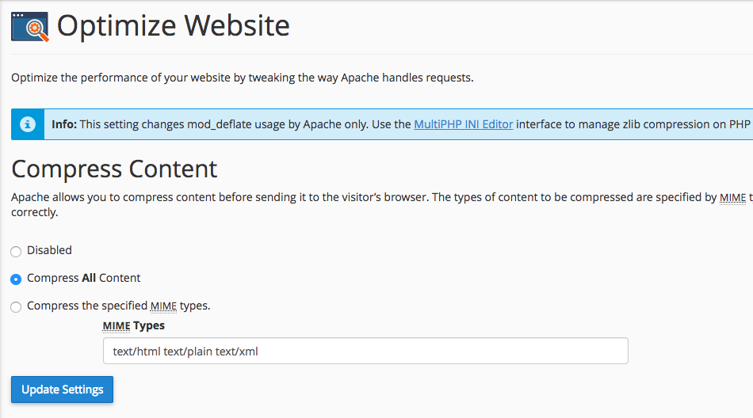Click the 'Optimize the performance' description text
Image resolution: width=753 pixels, height=418 pixels.
243,78
